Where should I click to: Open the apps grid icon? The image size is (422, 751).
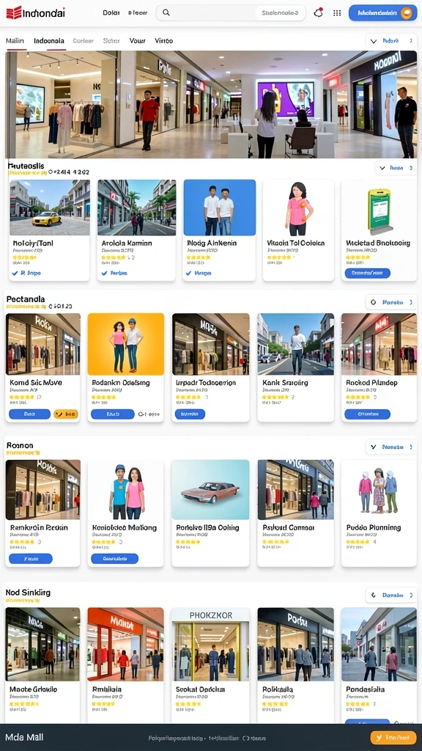pyautogui.click(x=337, y=13)
